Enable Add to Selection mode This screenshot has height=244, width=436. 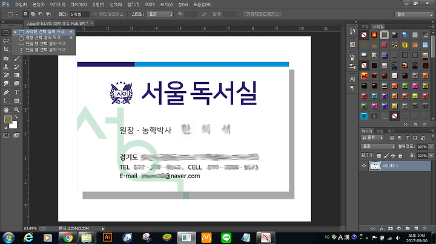point(33,14)
